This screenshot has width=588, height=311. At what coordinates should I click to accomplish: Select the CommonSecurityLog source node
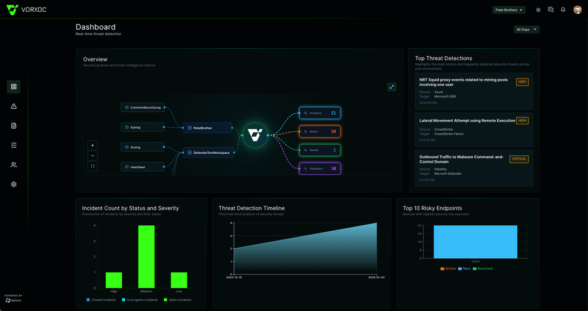pos(142,107)
